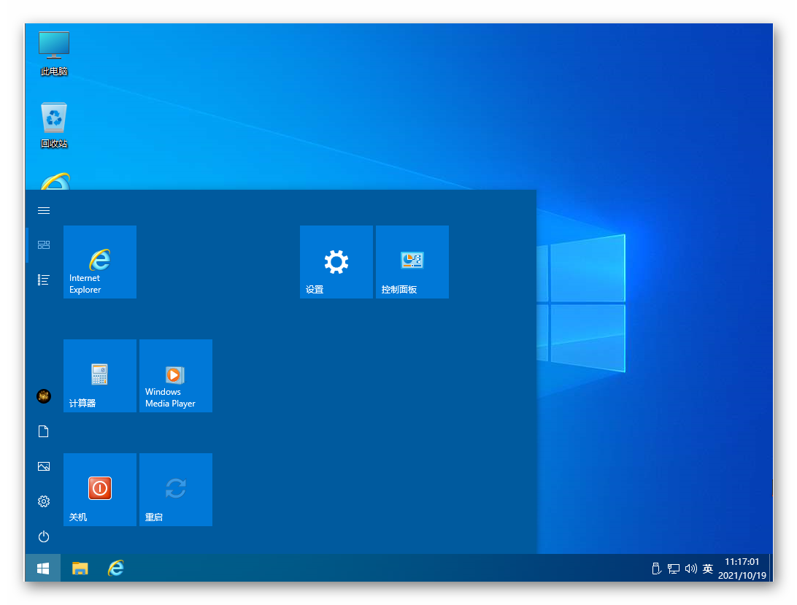Open the taskbar clock and date
This screenshot has height=605, width=797.
coord(742,569)
